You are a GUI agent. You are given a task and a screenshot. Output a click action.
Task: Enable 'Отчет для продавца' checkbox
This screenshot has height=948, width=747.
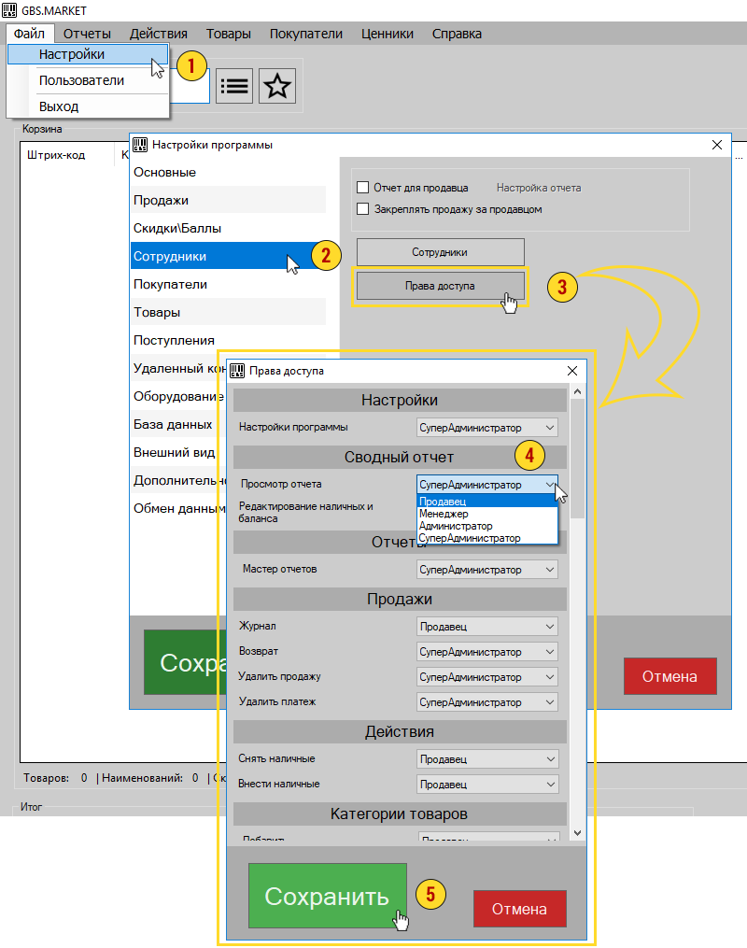362,188
